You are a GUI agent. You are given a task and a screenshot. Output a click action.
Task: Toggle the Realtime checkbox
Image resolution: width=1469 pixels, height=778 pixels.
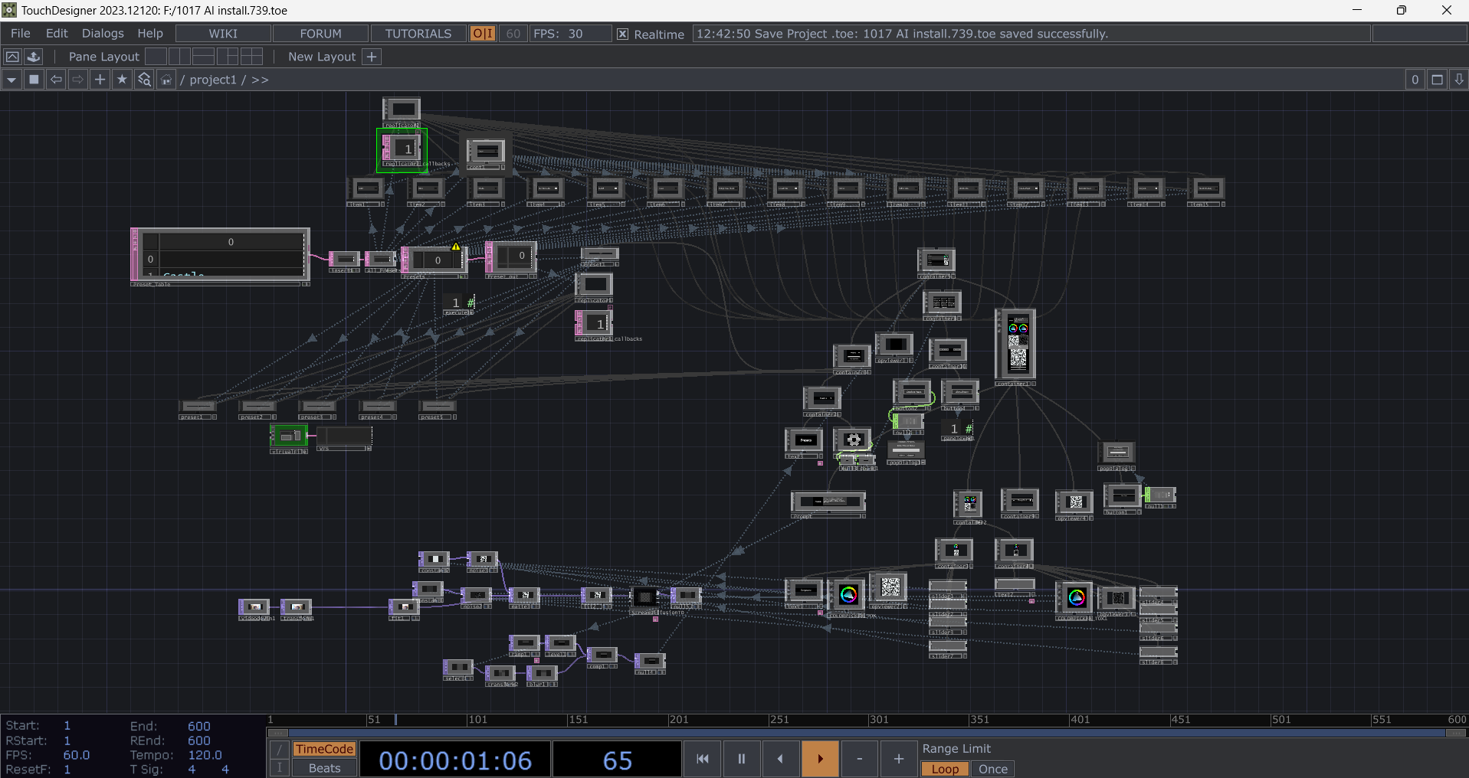click(x=623, y=34)
